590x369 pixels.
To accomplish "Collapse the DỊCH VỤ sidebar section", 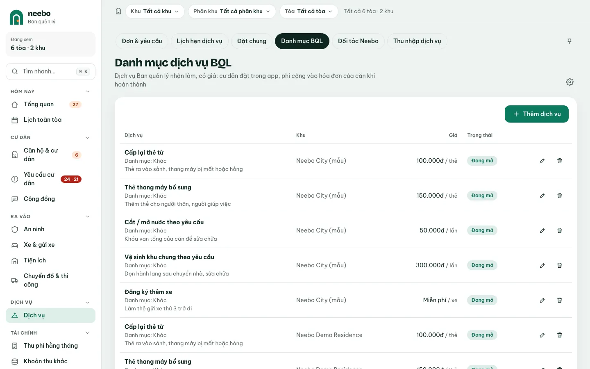I will tap(87, 302).
